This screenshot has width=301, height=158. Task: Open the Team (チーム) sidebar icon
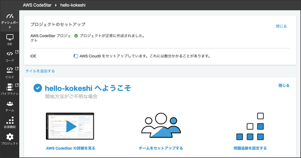click(x=10, y=104)
